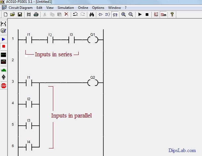The height and width of the screenshot is (156, 202).
Task: Open the Circuit Diagram menu
Action: 20,8
